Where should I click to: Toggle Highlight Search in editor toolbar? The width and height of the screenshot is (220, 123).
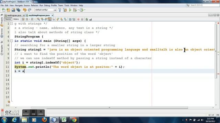(x=49, y=19)
